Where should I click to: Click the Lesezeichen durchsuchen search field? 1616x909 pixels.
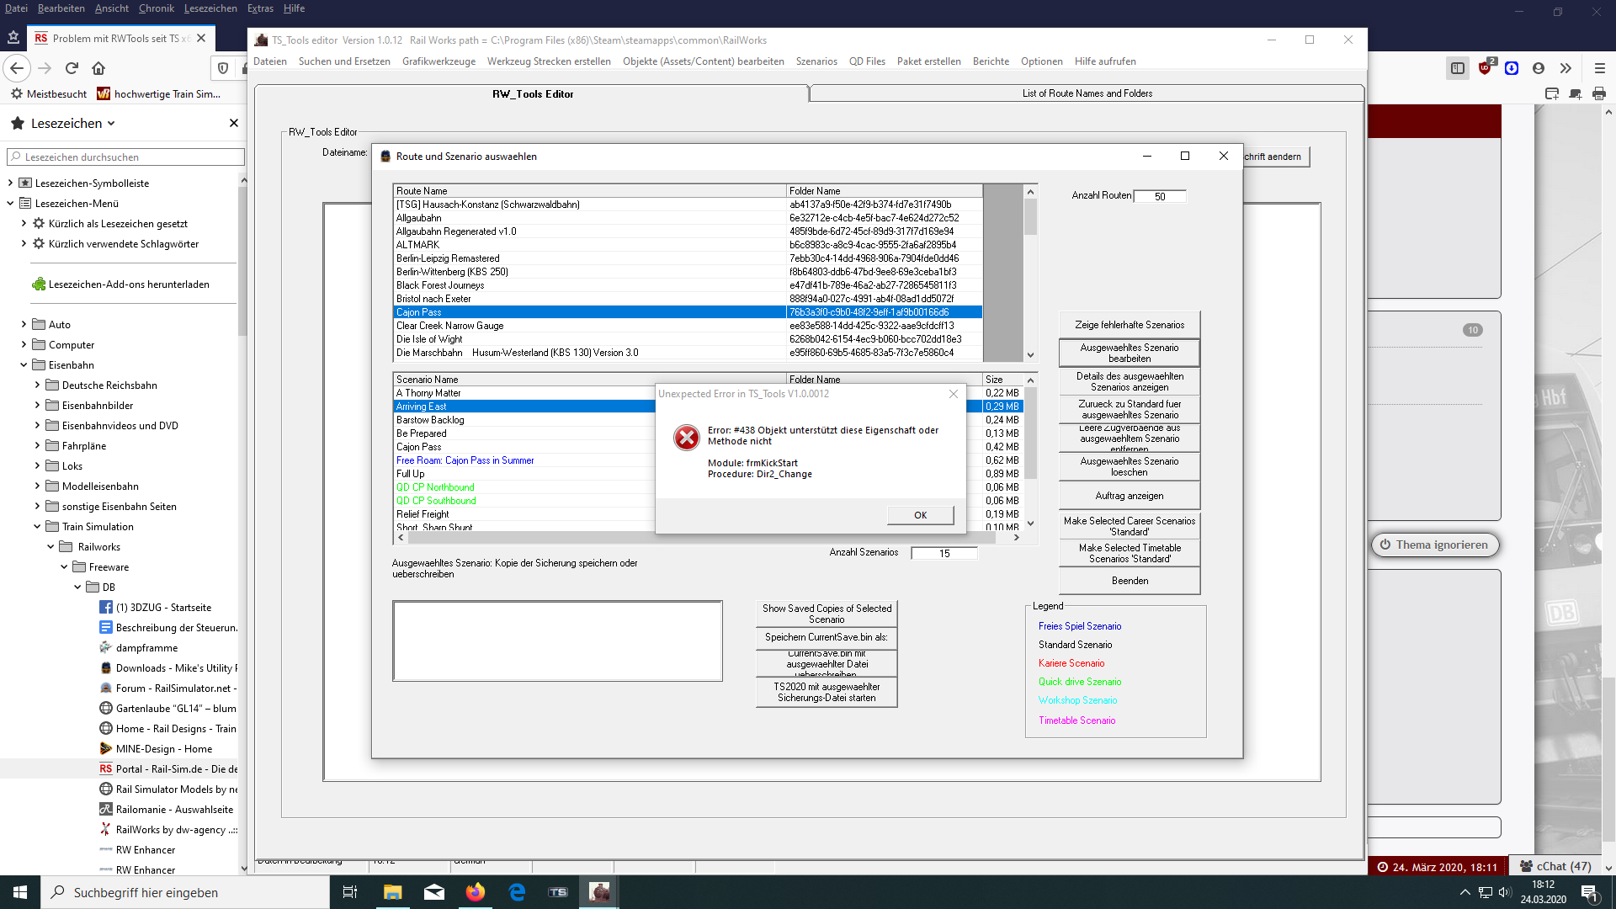coord(126,157)
